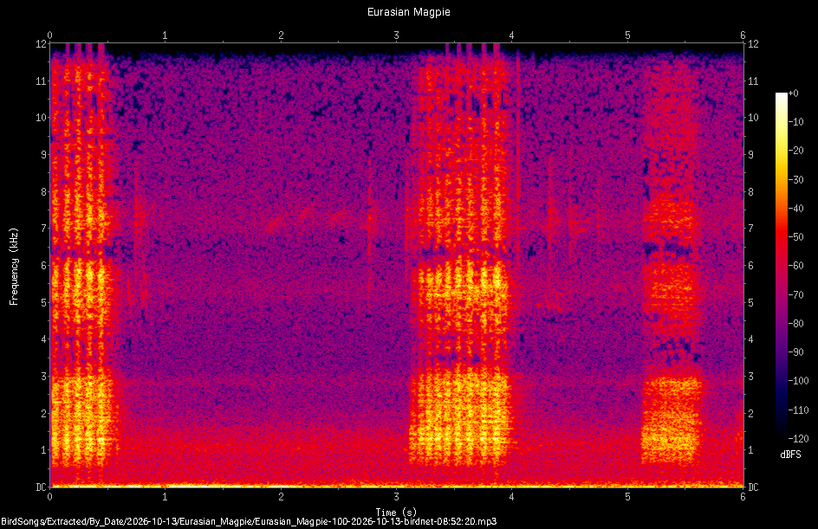
Task: Click "6" on the left frequency axis
Action: (43, 266)
